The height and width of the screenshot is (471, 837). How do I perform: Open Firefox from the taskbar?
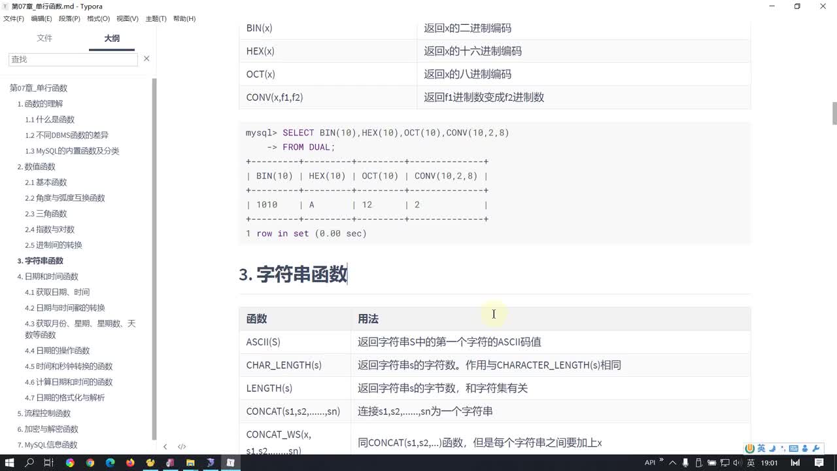click(x=130, y=462)
